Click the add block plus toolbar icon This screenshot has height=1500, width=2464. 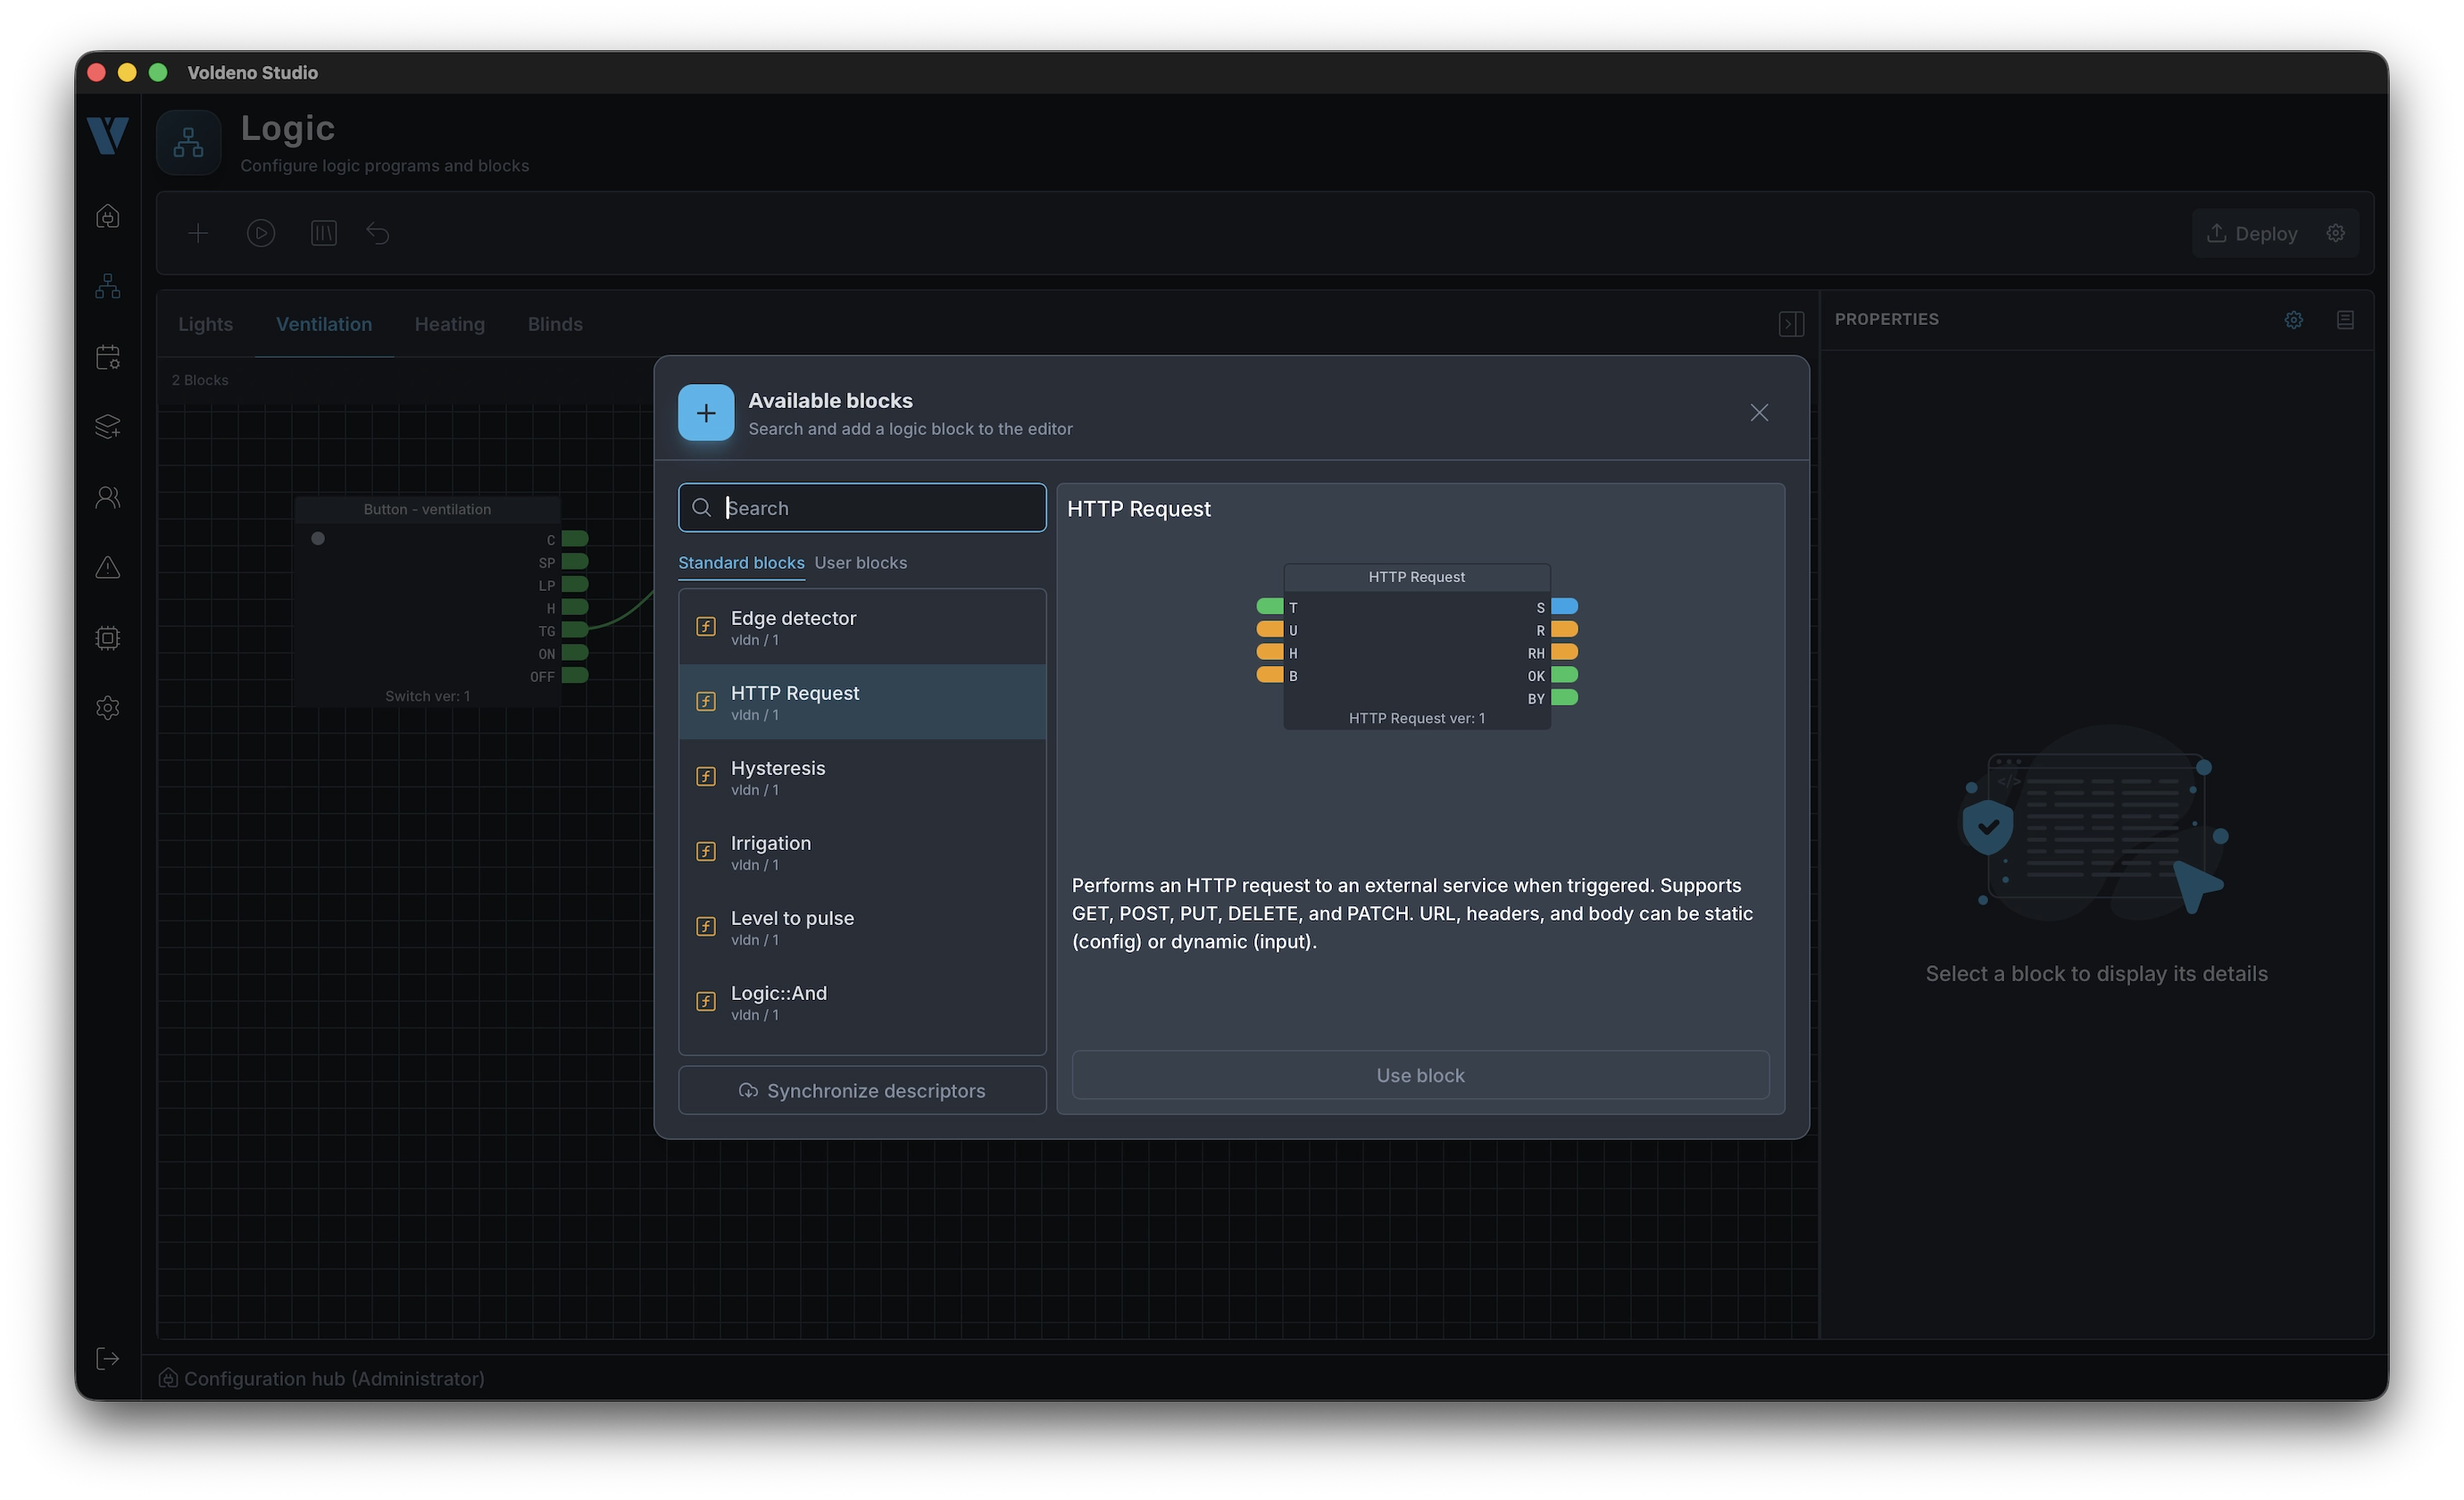(198, 233)
